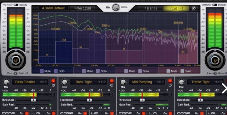This screenshot has width=227, height=115.
Task: Click the spectrum analyzer settings icon beside Input FFT
Action: (x=194, y=8)
